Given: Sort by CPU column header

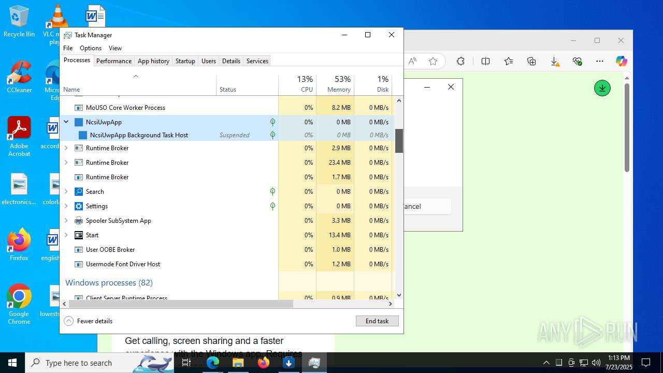Looking at the screenshot, I should (297, 84).
